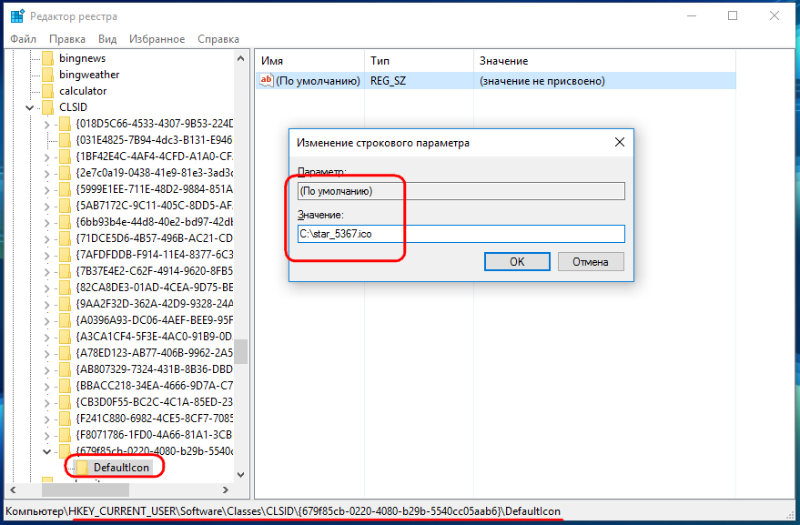The height and width of the screenshot is (525, 800).
Task: Click folder icon of {F8071786-1FD0 key
Action: coord(65,435)
